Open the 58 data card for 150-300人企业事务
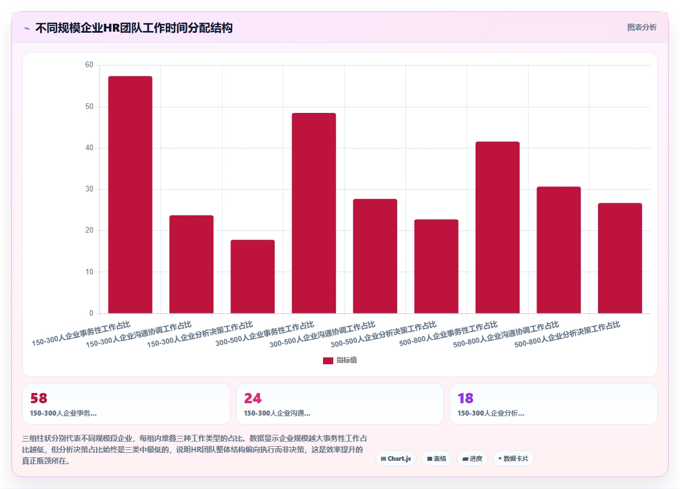Screen dimensions: 680x489 (126, 404)
